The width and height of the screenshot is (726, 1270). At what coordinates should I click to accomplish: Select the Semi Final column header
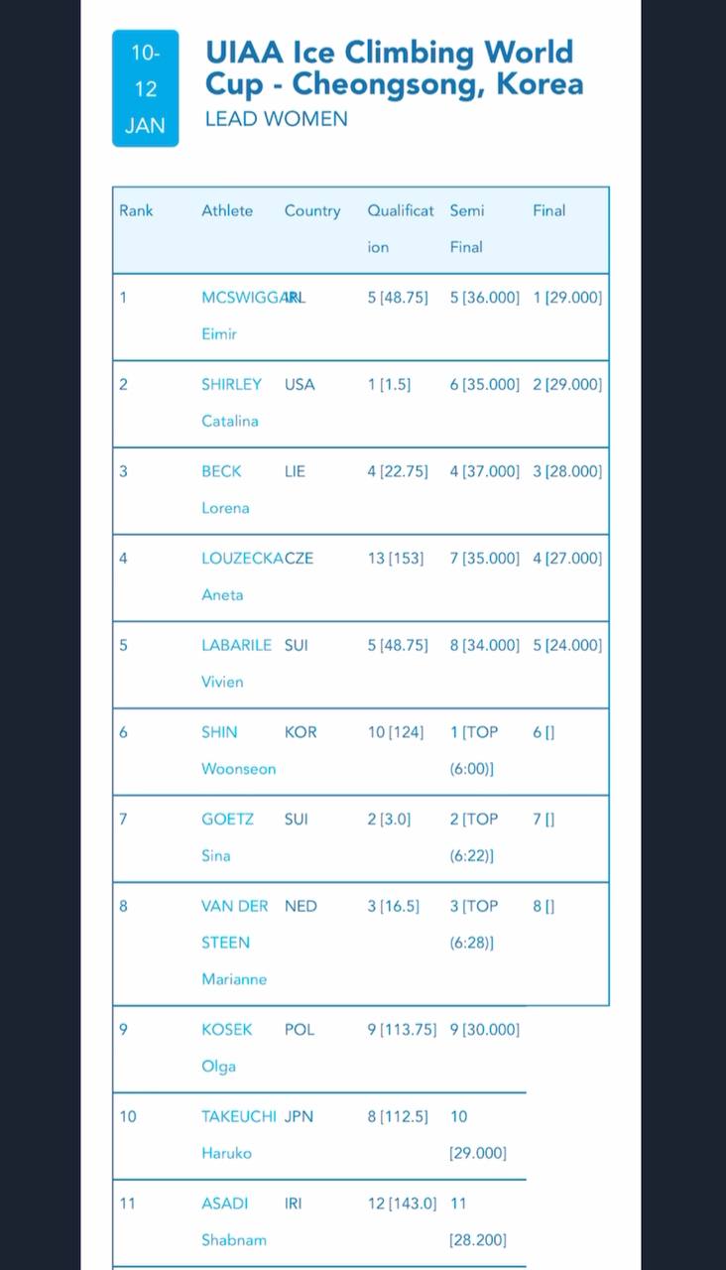[466, 228]
